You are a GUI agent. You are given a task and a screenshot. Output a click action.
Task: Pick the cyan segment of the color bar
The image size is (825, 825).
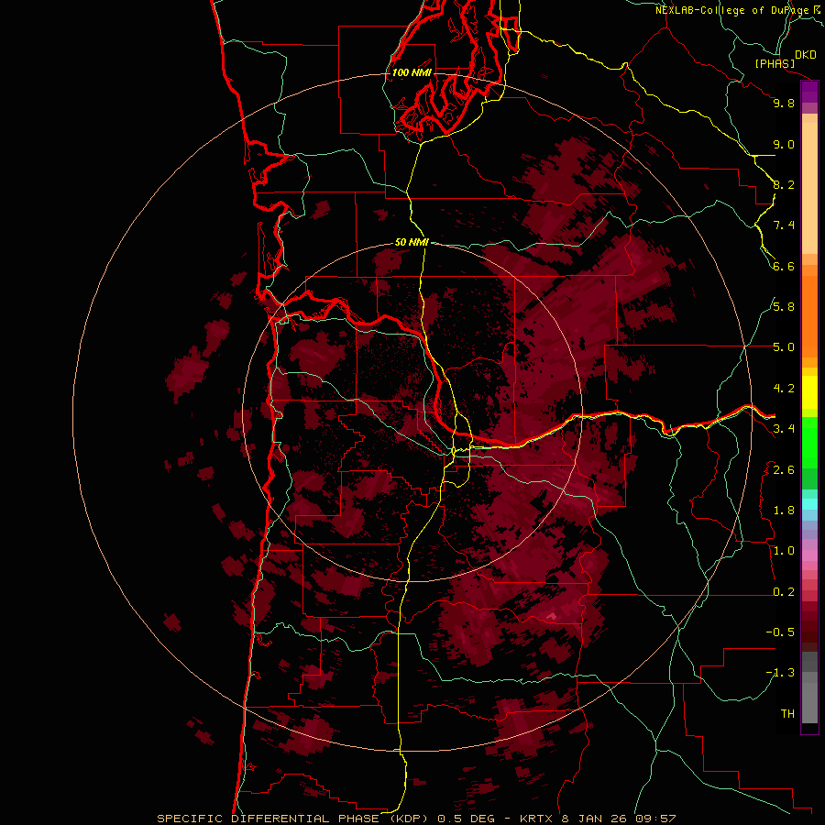point(809,504)
